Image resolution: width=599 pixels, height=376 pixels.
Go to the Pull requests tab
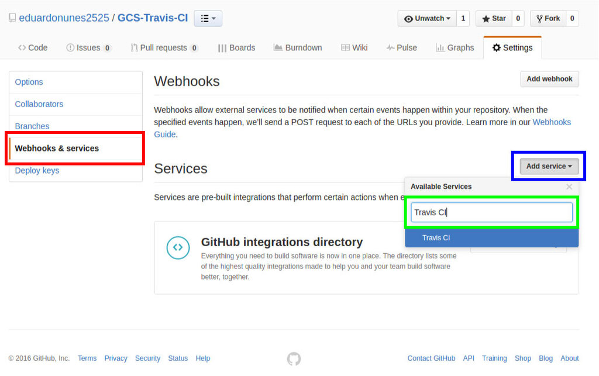click(164, 48)
